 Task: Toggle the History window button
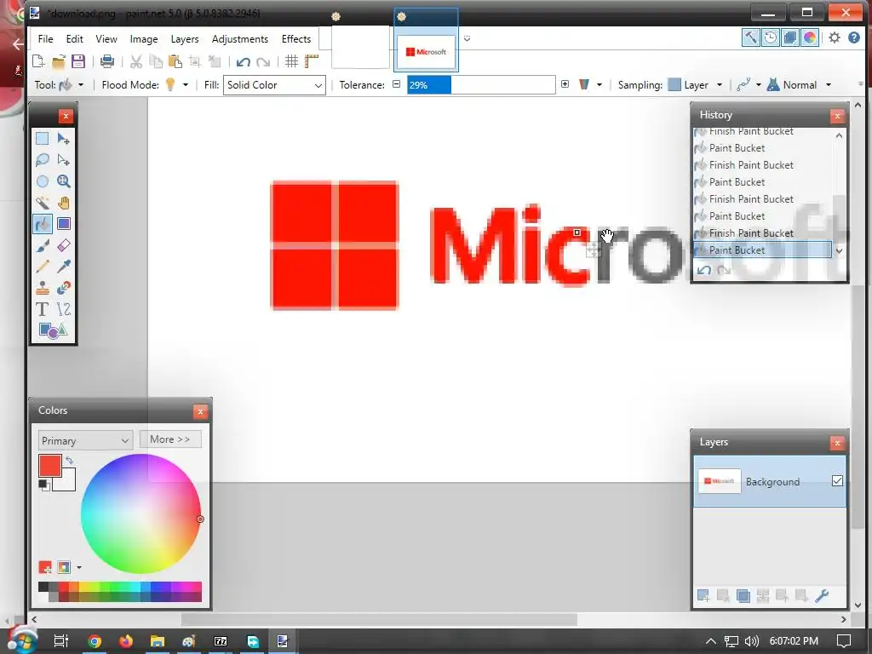click(x=770, y=37)
